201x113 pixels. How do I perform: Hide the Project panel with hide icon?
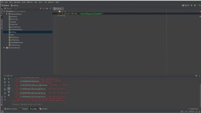[51, 8]
